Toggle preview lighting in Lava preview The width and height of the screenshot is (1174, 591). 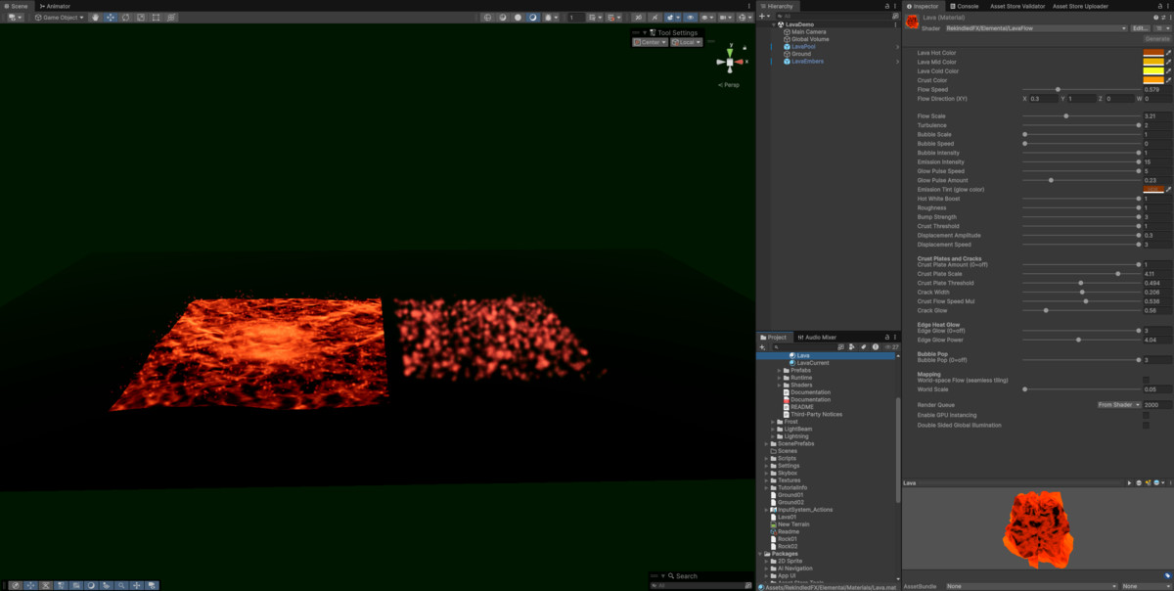pyautogui.click(x=1148, y=482)
